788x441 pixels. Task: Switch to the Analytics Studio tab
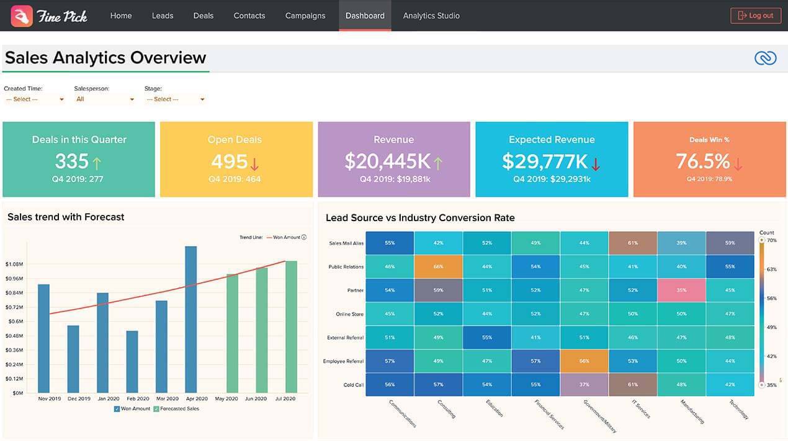[x=431, y=16]
